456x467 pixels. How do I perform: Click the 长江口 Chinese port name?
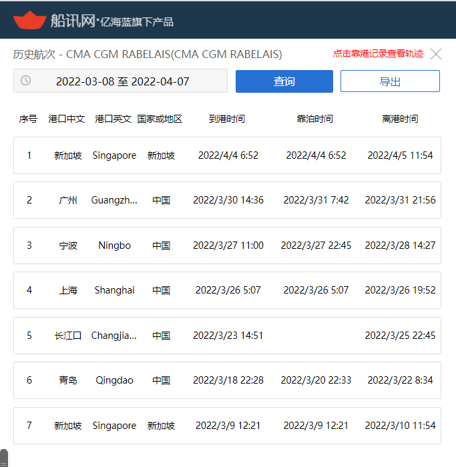click(68, 336)
